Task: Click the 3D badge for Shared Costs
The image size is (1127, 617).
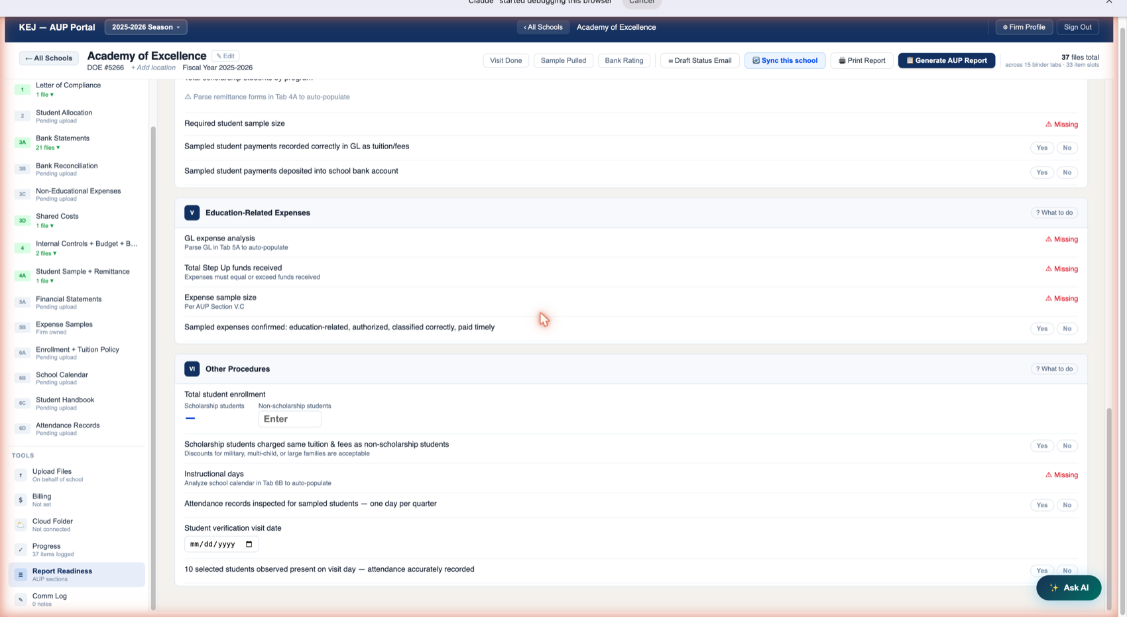Action: (x=22, y=221)
